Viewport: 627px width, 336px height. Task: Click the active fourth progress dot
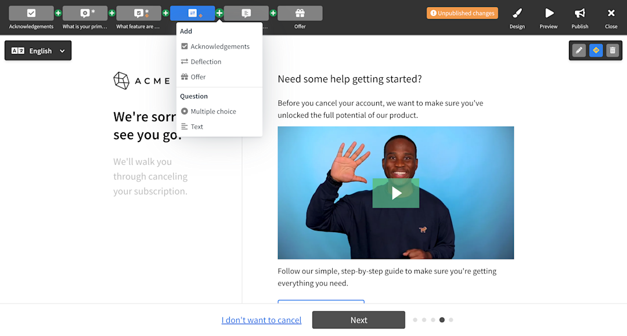click(x=442, y=320)
